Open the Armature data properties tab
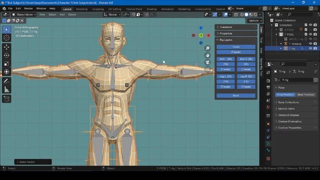 [x=268, y=143]
